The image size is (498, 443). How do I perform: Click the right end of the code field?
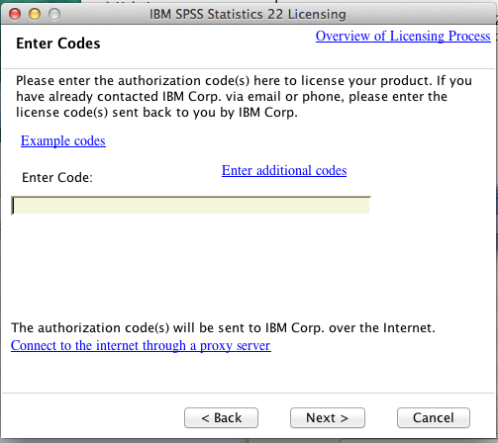pyautogui.click(x=361, y=206)
